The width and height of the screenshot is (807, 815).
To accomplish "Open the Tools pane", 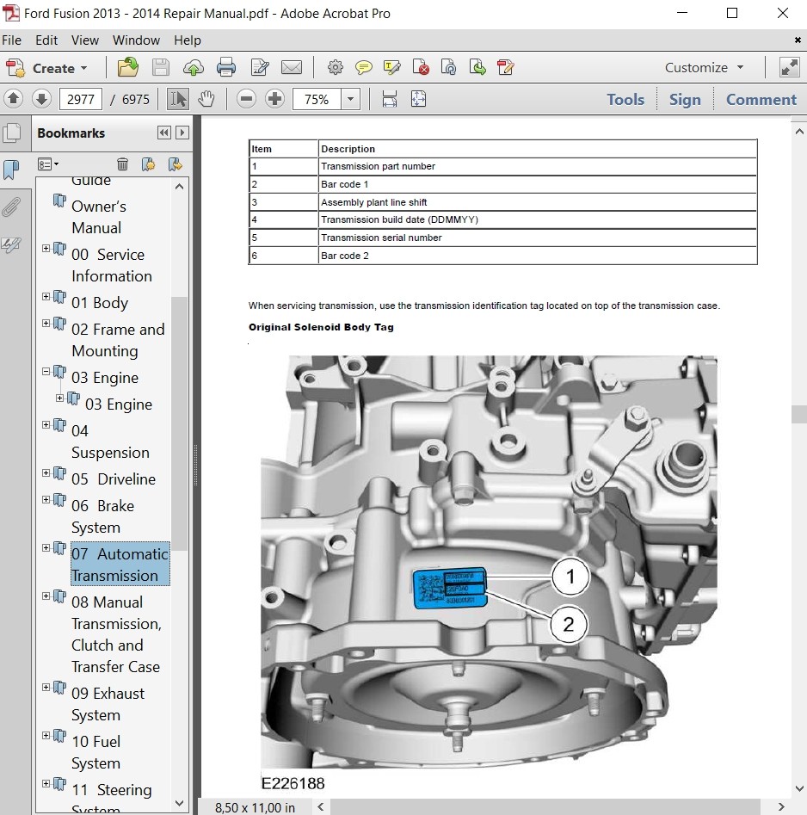I will (625, 99).
